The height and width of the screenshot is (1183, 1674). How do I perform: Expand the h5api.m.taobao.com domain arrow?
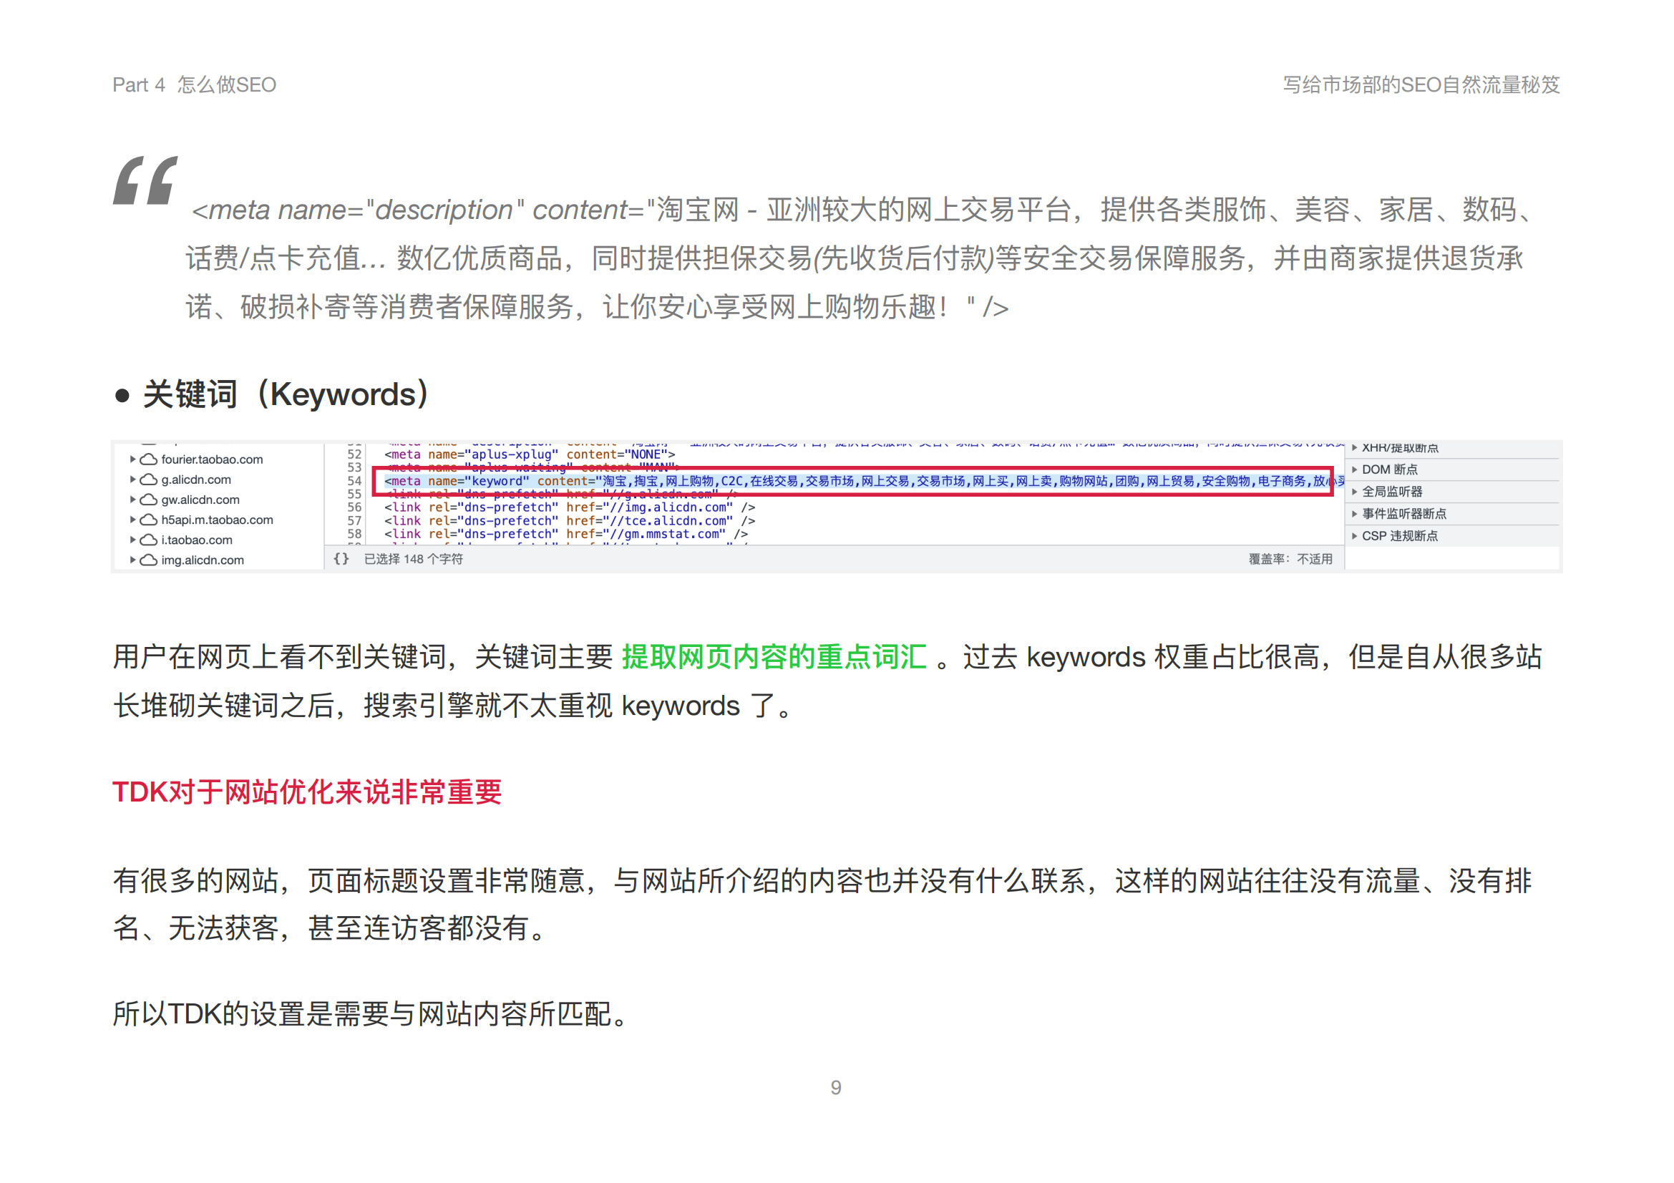[x=132, y=520]
